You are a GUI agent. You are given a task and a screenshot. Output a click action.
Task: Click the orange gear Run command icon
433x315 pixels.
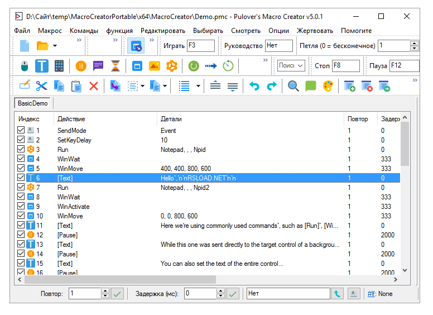pyautogui.click(x=171, y=66)
